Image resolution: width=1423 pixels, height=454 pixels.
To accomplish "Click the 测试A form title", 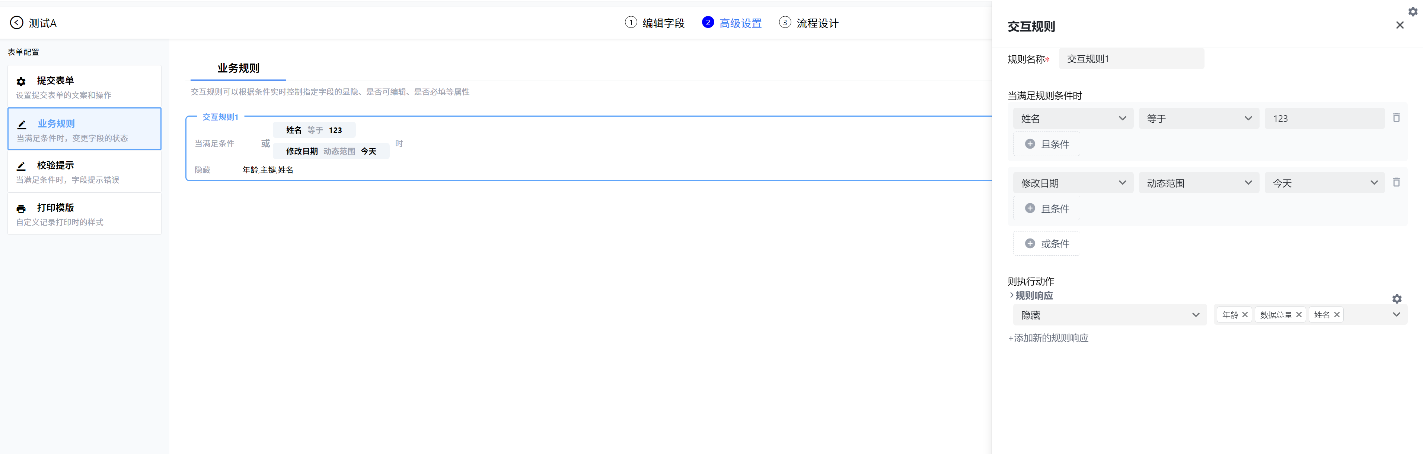I will click(42, 23).
